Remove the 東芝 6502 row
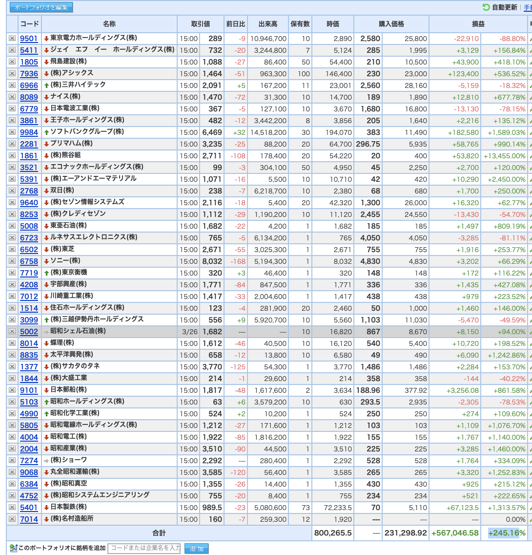Image resolution: width=532 pixels, height=555 pixels. tap(12, 249)
